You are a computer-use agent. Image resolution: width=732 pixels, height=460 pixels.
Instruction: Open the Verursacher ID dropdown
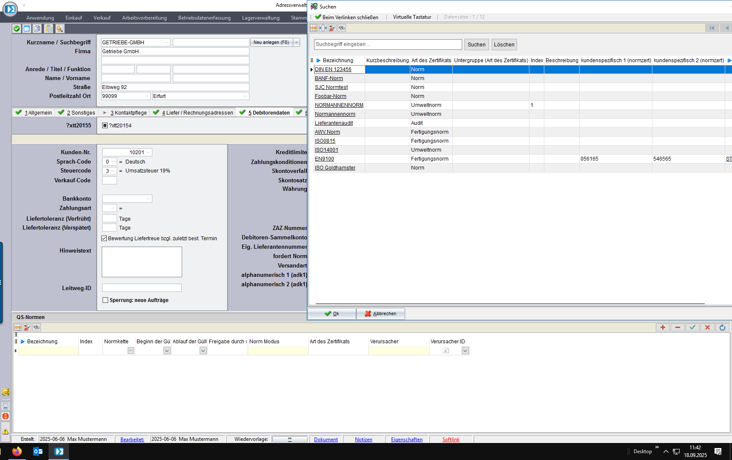pyautogui.click(x=465, y=351)
